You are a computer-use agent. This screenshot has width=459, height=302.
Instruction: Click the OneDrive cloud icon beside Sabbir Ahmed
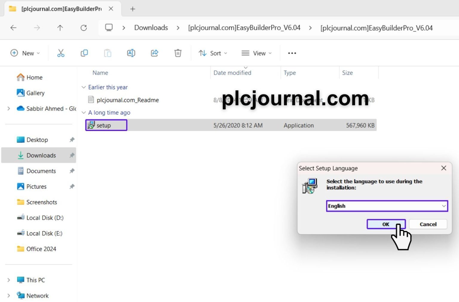20,109
